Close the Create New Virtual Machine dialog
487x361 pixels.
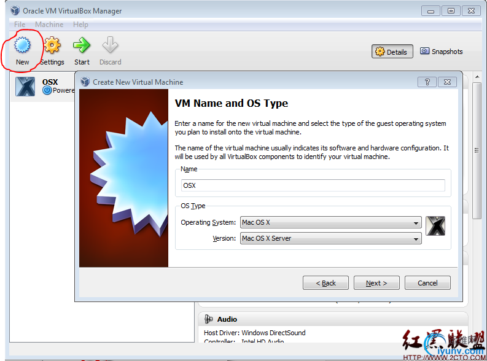coord(447,82)
